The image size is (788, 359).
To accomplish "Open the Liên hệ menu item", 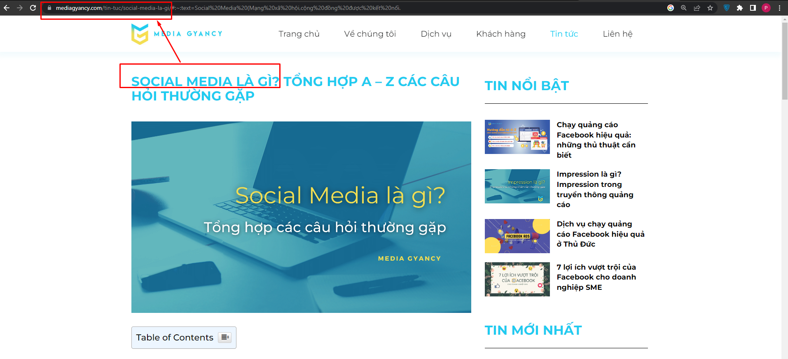I will tap(618, 34).
